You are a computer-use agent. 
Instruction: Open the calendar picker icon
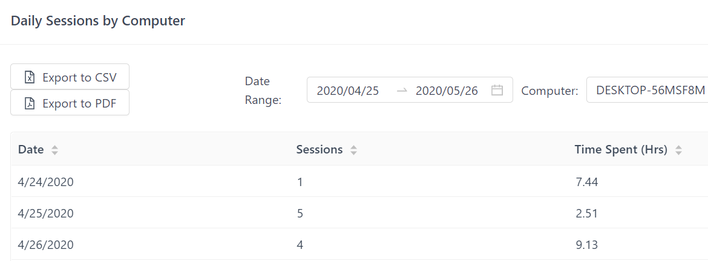[x=497, y=91]
